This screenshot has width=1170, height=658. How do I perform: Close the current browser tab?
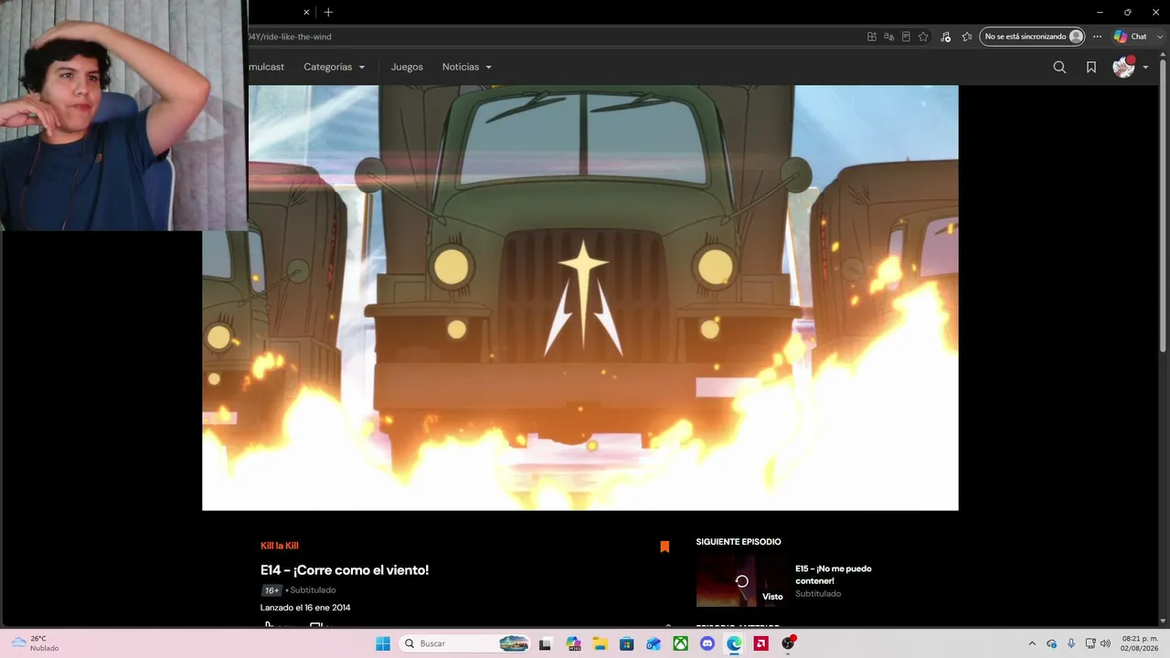[x=306, y=12]
